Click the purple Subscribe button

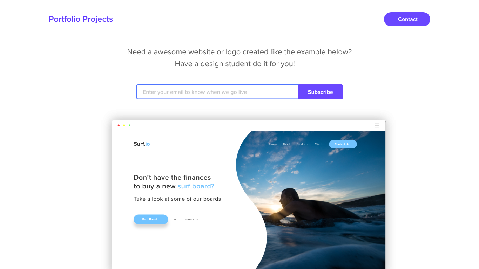pos(321,92)
